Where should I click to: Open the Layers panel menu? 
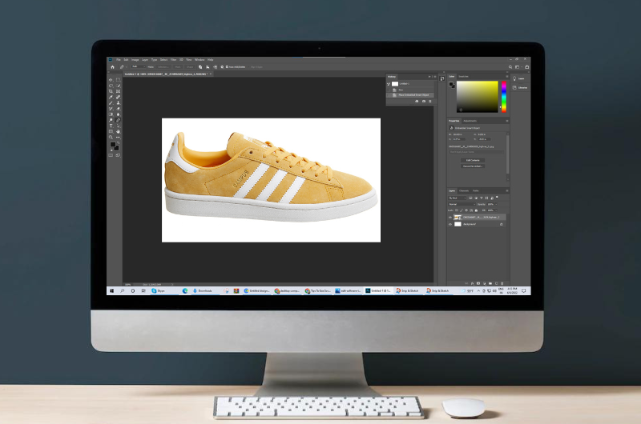507,190
